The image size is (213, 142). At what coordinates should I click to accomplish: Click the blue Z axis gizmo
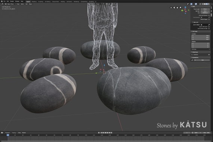tap(185, 7)
